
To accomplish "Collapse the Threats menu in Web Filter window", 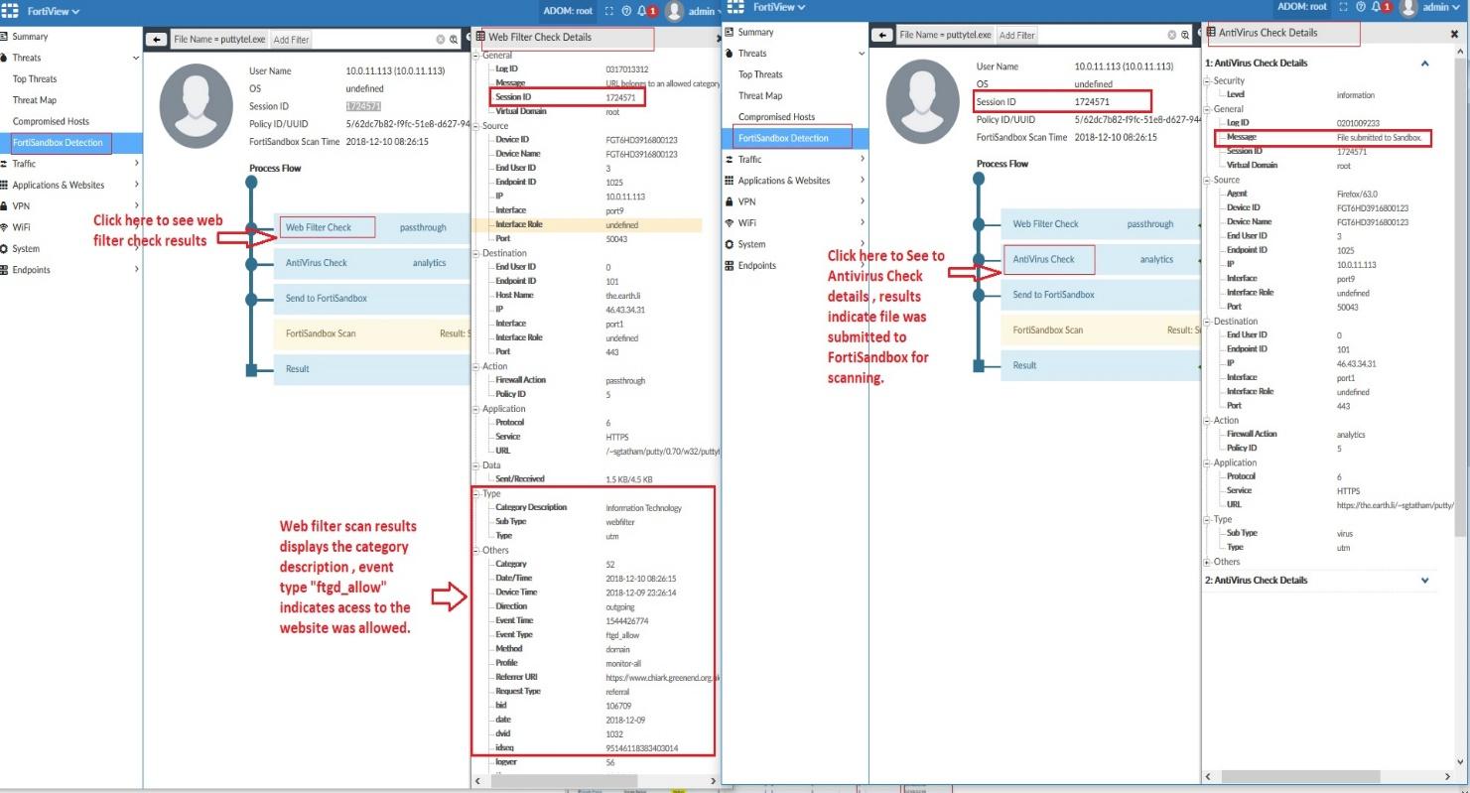I will [136, 59].
